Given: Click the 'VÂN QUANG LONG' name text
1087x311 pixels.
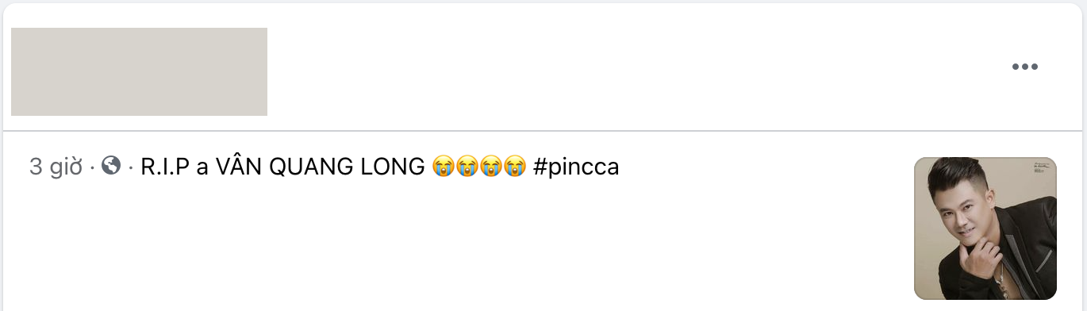Looking at the screenshot, I should coord(321,167).
